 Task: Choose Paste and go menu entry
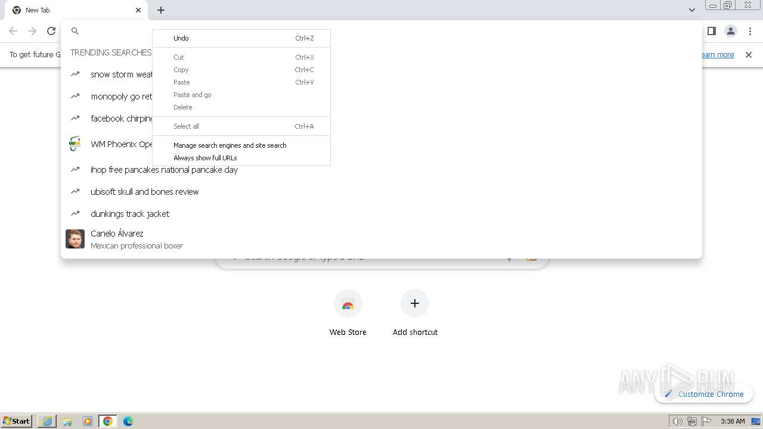[x=241, y=95]
